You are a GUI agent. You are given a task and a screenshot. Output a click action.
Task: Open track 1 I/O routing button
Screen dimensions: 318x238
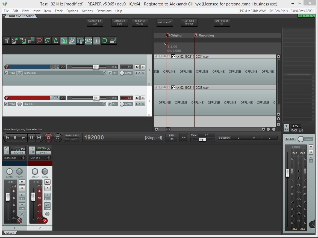click(x=63, y=67)
